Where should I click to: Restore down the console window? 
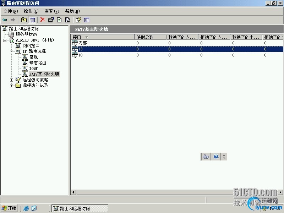point(274,3)
